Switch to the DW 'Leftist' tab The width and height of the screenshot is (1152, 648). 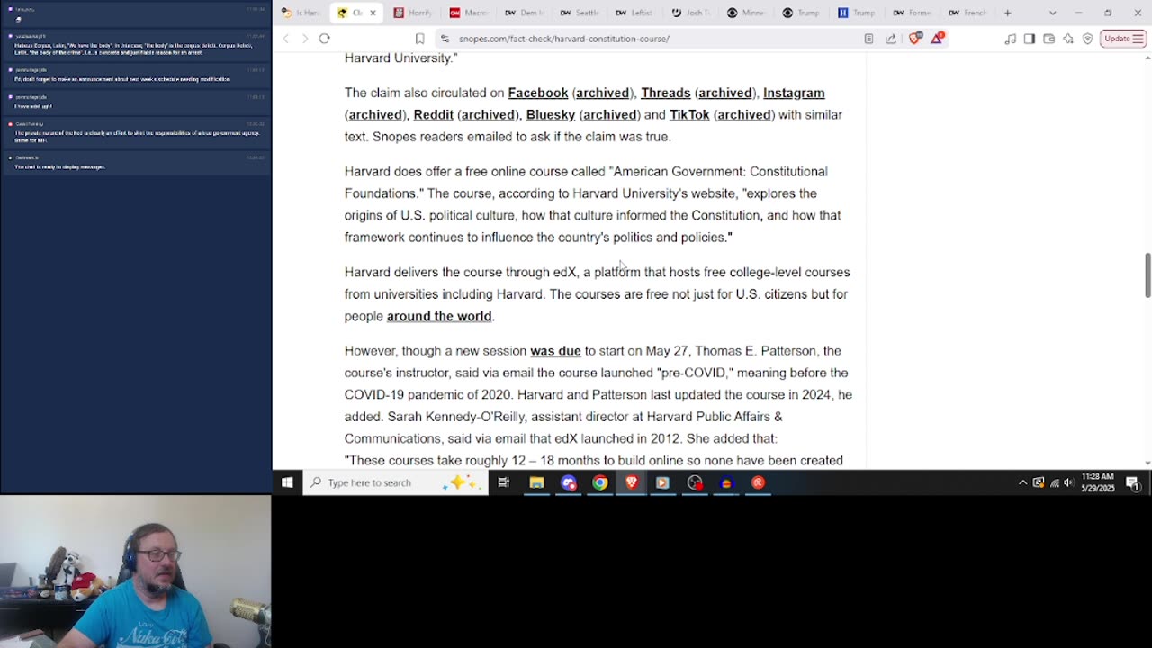pos(636,13)
